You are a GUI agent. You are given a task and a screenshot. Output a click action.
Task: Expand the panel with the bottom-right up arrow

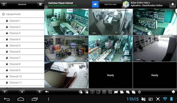click(x=173, y=92)
